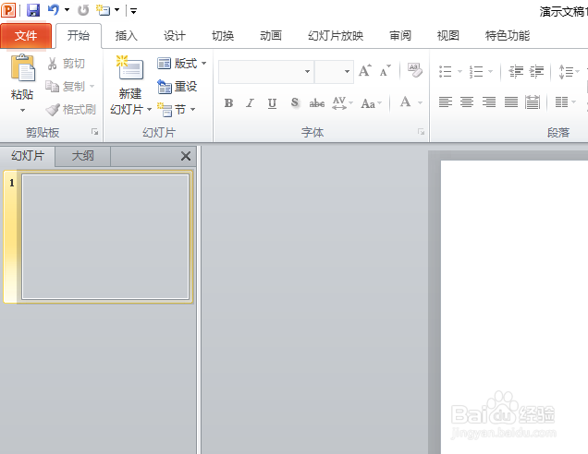Align text left
The height and width of the screenshot is (454, 588).
coord(446,102)
